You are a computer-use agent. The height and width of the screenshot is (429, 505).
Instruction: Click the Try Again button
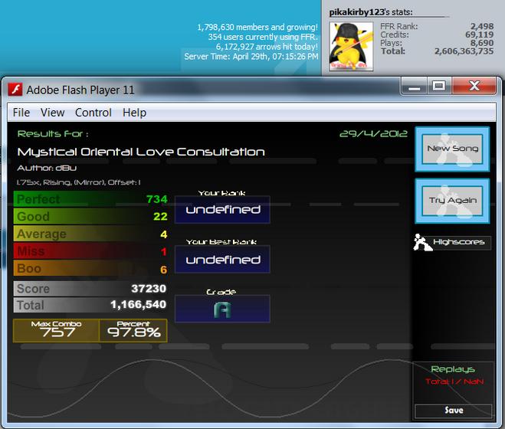[x=452, y=201]
